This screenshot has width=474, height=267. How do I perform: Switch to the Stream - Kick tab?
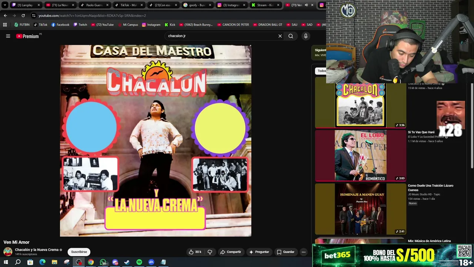265,5
